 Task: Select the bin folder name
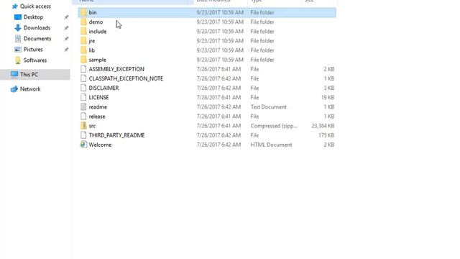[x=93, y=12]
